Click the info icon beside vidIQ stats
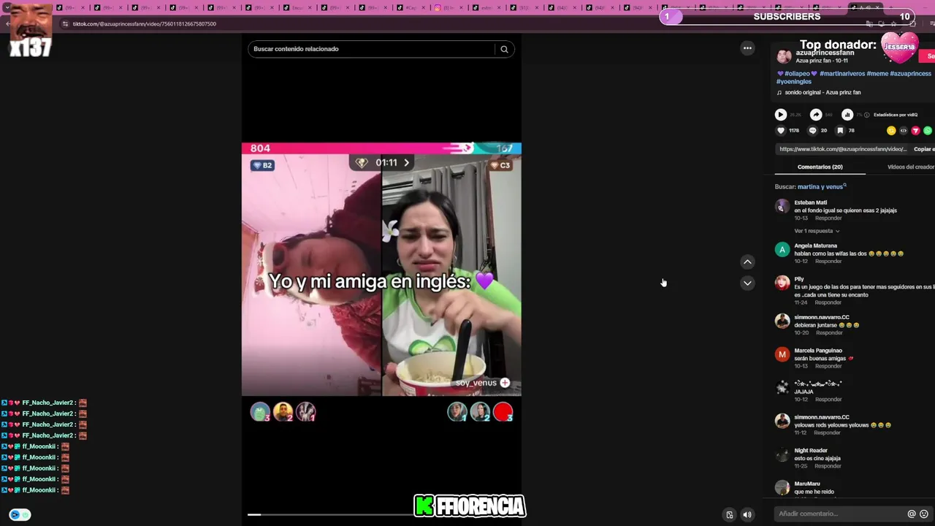Viewport: 935px width, 526px height. point(867,115)
